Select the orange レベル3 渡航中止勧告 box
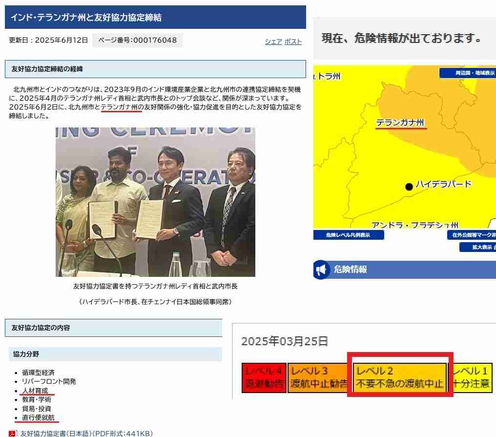The height and width of the screenshot is (437, 496). 319,377
